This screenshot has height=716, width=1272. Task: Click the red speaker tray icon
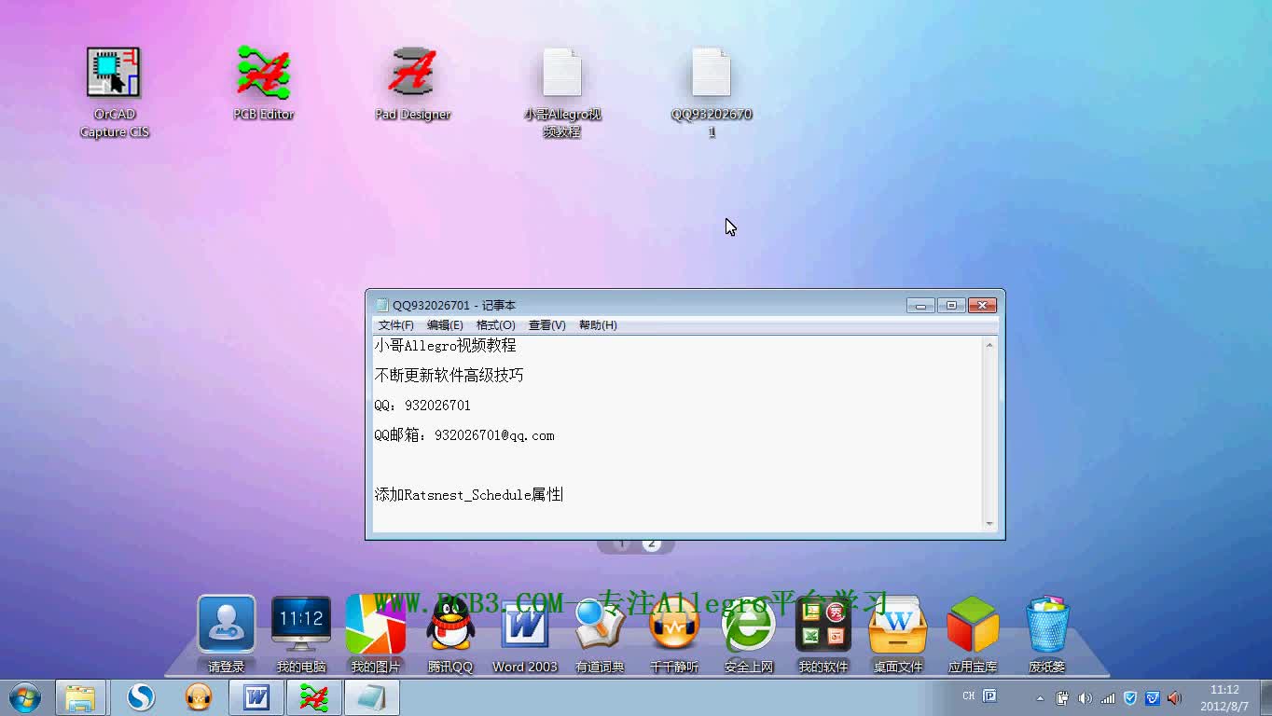(1175, 698)
